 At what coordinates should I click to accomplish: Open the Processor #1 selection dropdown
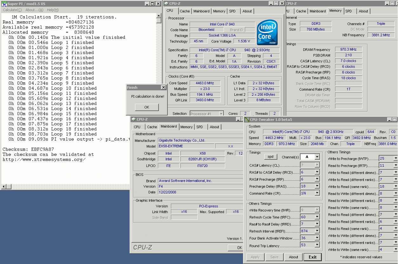tap(221, 114)
